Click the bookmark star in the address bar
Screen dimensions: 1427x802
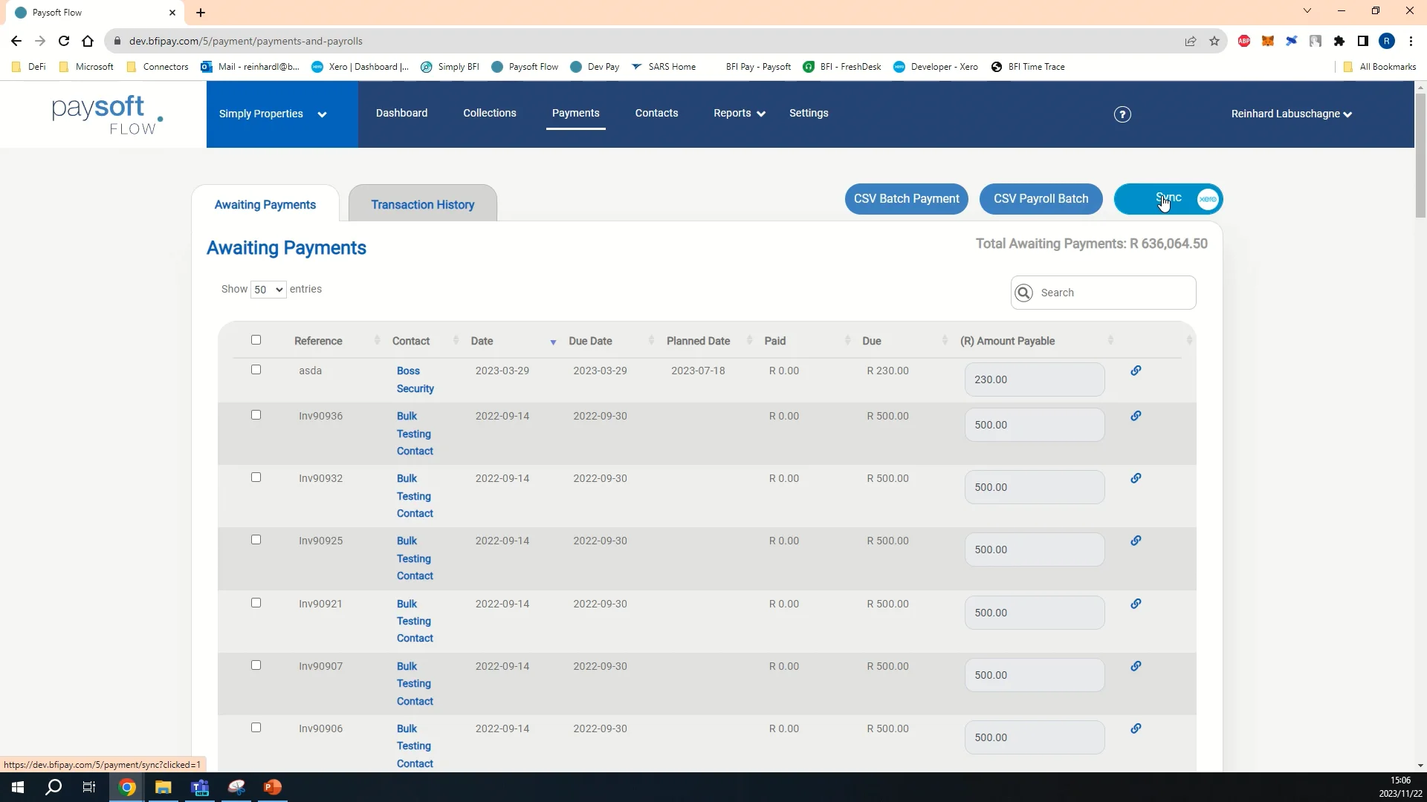[x=1214, y=41]
